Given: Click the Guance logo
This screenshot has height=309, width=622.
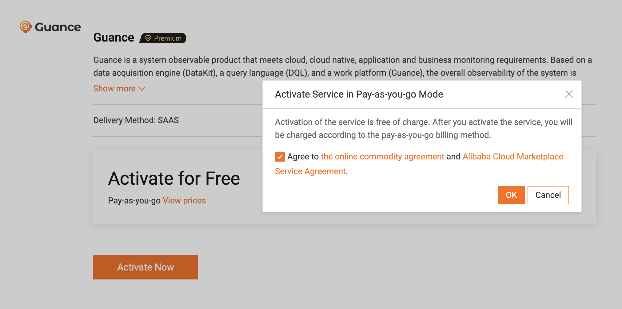Looking at the screenshot, I should pyautogui.click(x=50, y=27).
